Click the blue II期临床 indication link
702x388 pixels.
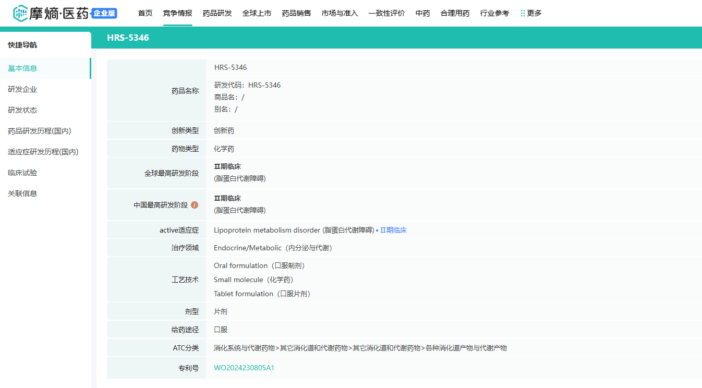393,230
